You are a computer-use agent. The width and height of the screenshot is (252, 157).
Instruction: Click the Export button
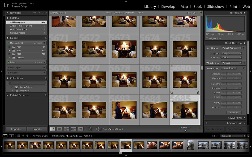point(37,129)
